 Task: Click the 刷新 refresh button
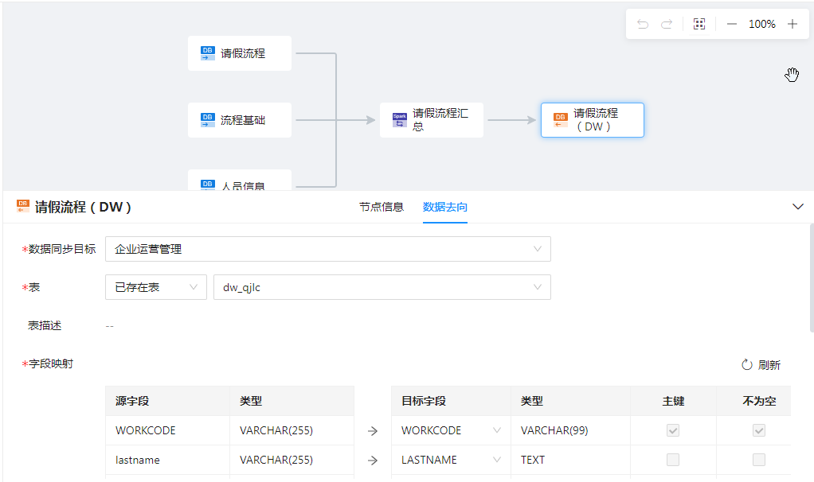pyautogui.click(x=761, y=365)
